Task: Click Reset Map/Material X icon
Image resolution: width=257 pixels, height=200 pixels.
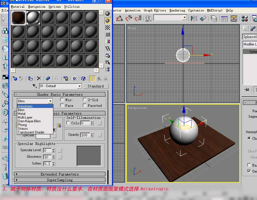Action: 39,78
